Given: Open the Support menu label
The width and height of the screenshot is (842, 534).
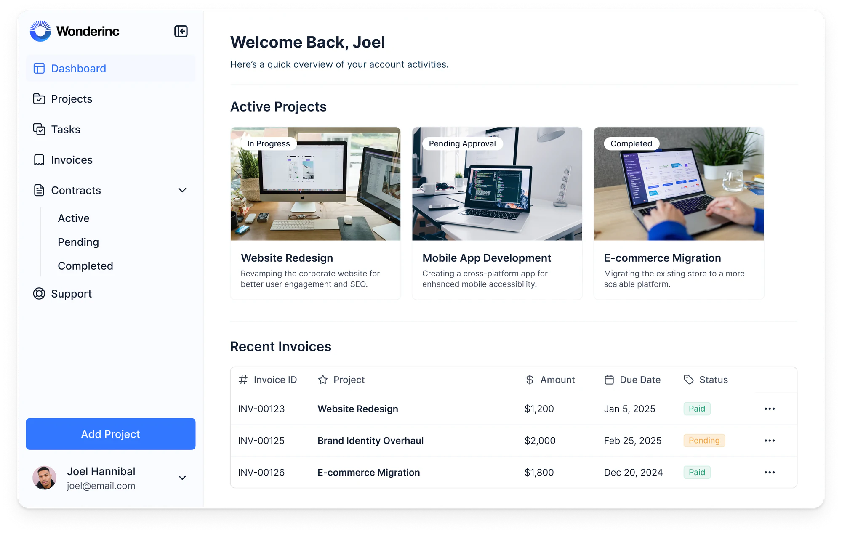Looking at the screenshot, I should pos(72,294).
